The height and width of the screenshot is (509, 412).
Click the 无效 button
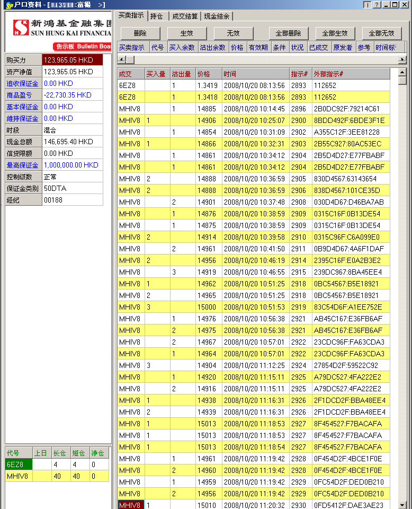234,33
